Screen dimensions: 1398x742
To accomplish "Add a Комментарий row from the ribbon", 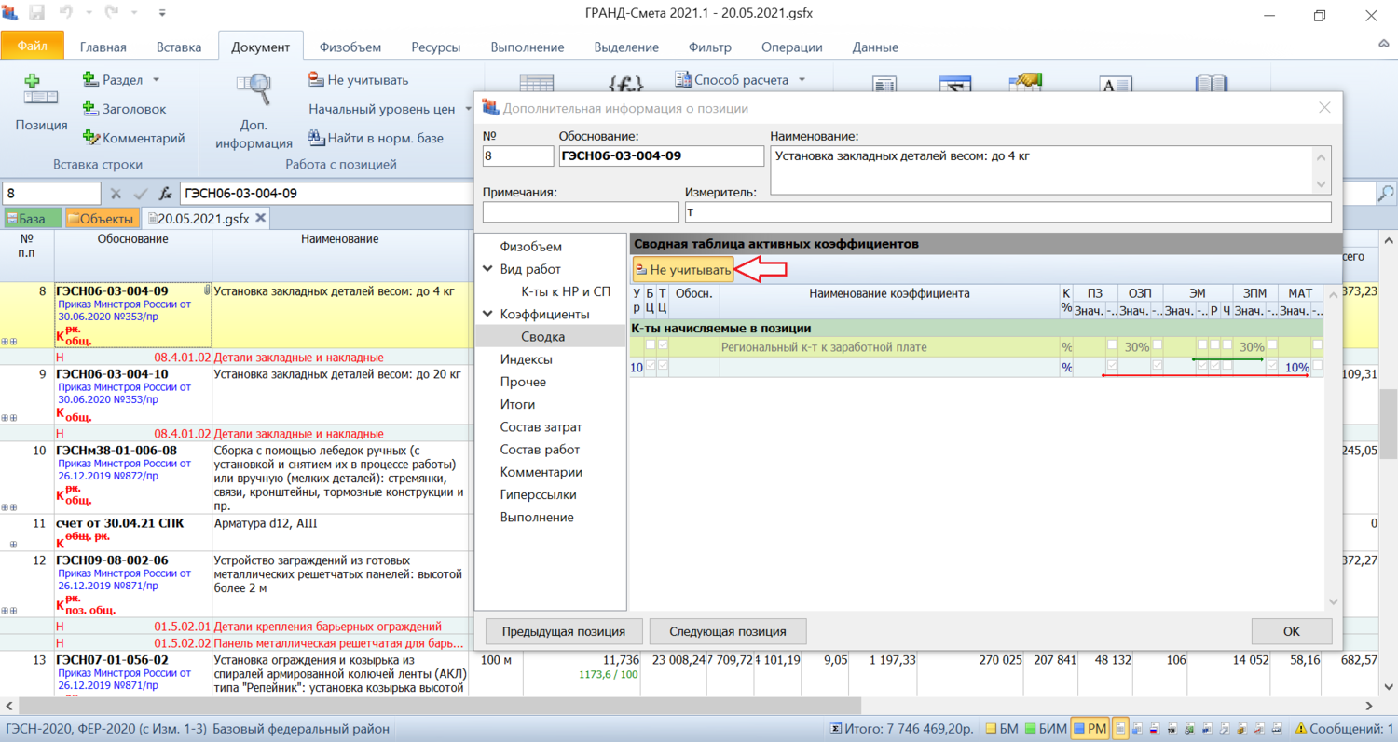I will 90,138.
